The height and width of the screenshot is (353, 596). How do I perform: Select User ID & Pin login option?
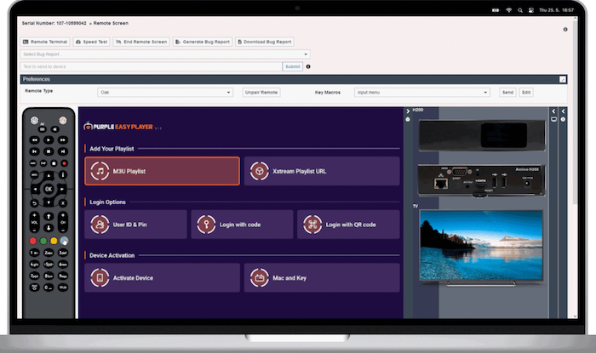(x=135, y=225)
